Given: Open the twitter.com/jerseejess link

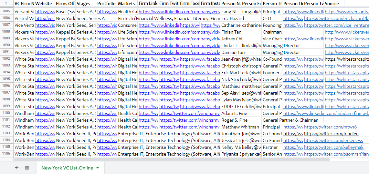Looking at the screenshot, I should point(334,141).
